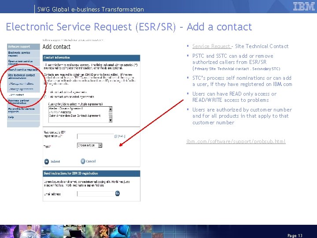
Task: Click the round Go button beside Email address
Action: pyautogui.click(x=118, y=193)
